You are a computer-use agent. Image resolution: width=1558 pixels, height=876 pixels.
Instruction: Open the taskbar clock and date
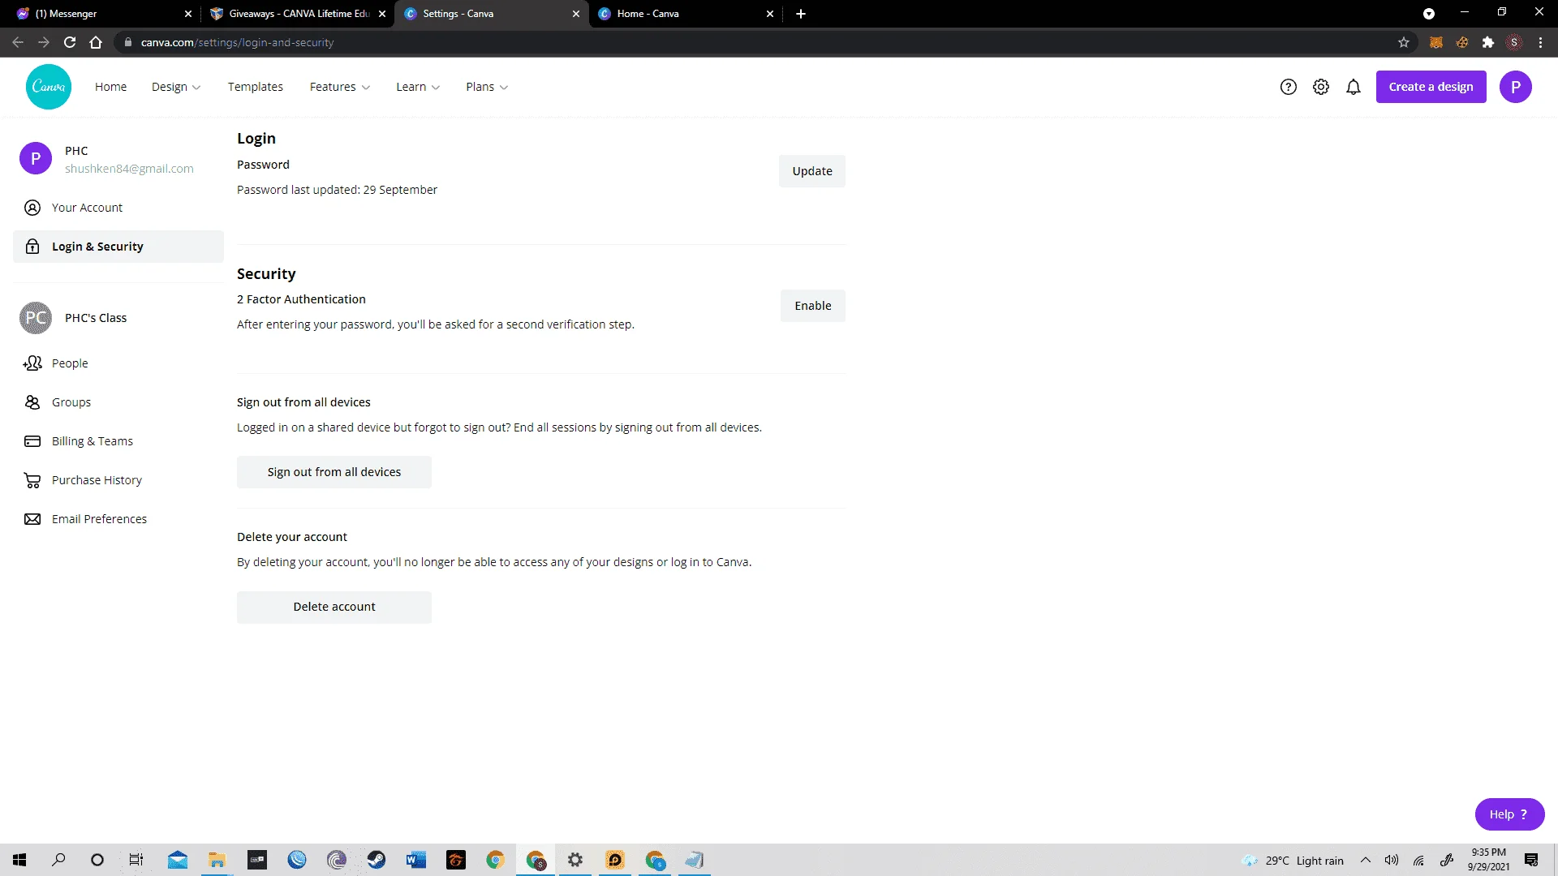(1488, 860)
